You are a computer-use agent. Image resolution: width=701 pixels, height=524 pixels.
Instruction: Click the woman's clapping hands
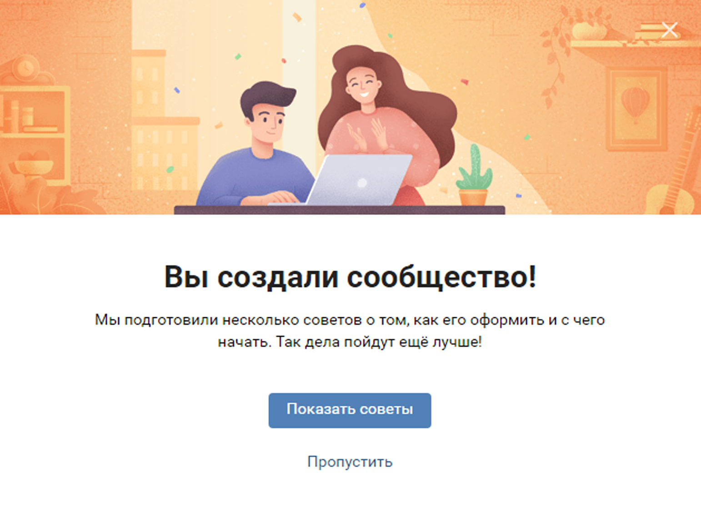[368, 134]
